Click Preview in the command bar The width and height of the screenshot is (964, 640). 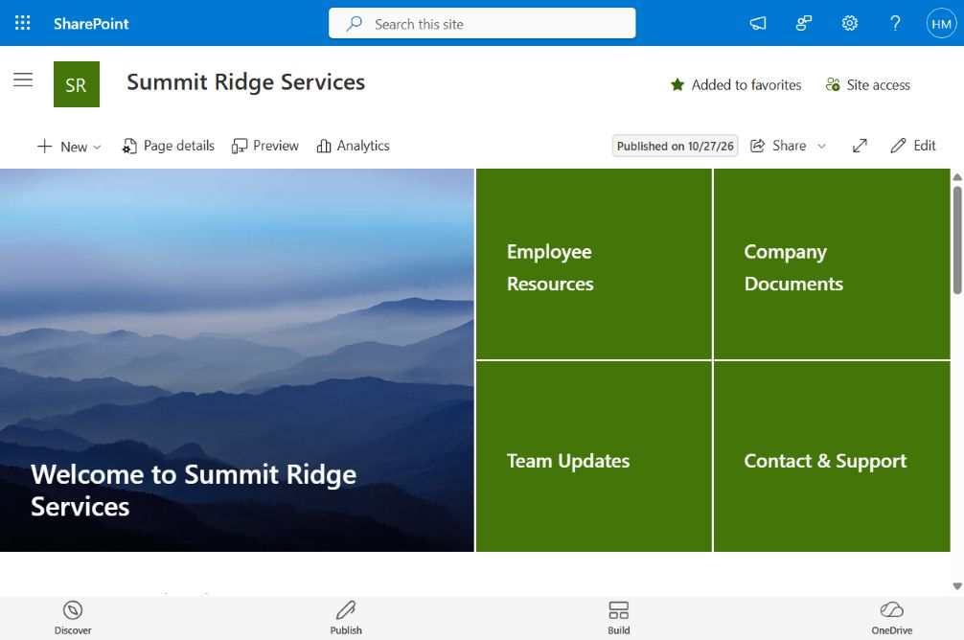tap(265, 146)
